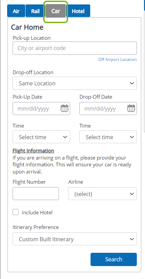Click the Search button
The height and width of the screenshot is (279, 145).
pos(114,259)
